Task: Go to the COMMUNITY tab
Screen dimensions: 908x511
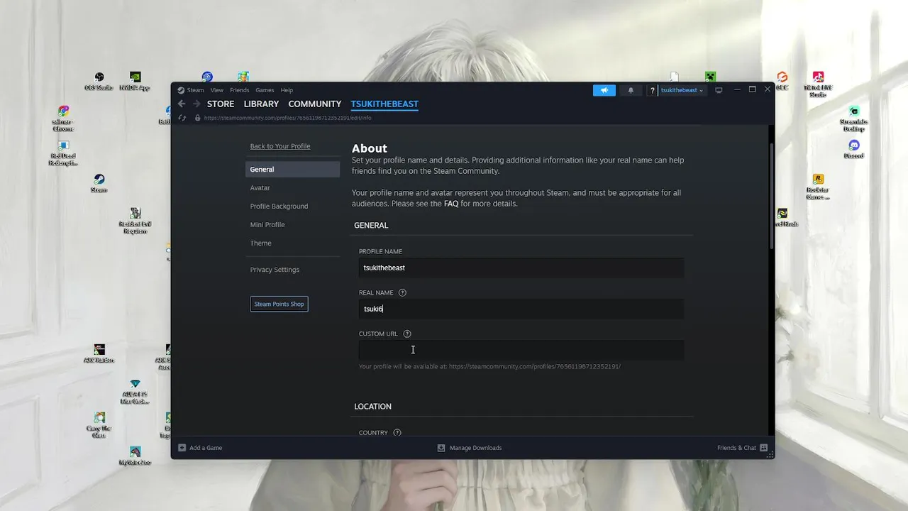Action: point(314,104)
